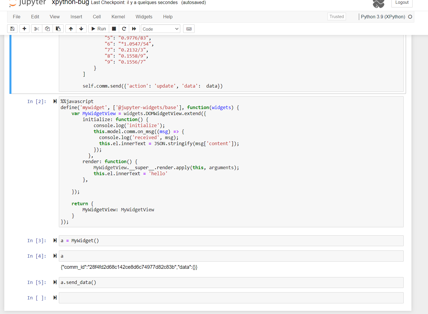The height and width of the screenshot is (314, 428).
Task: Open the Kernel menu
Action: click(x=118, y=17)
